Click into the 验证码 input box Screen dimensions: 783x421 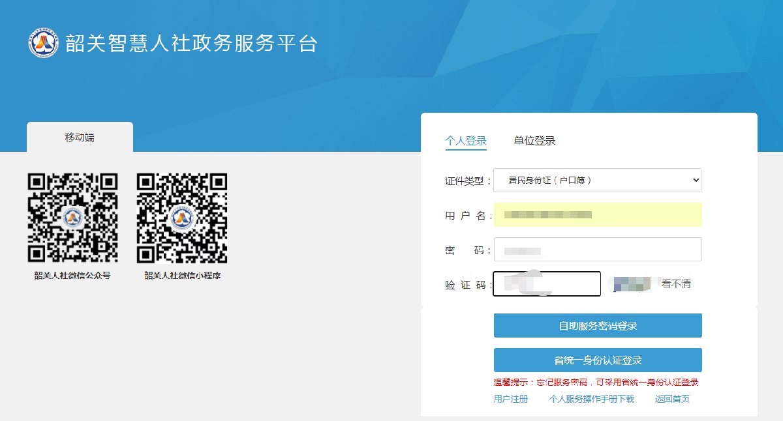pos(546,284)
